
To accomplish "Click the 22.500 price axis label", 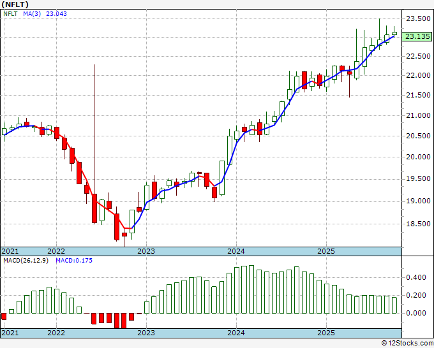I will coord(418,56).
